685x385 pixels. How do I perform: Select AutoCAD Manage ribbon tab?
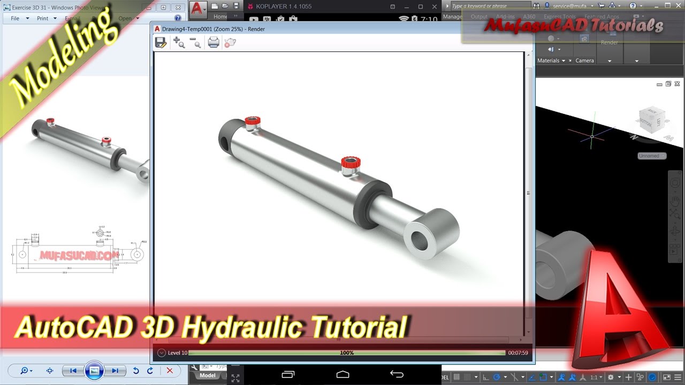point(453,17)
